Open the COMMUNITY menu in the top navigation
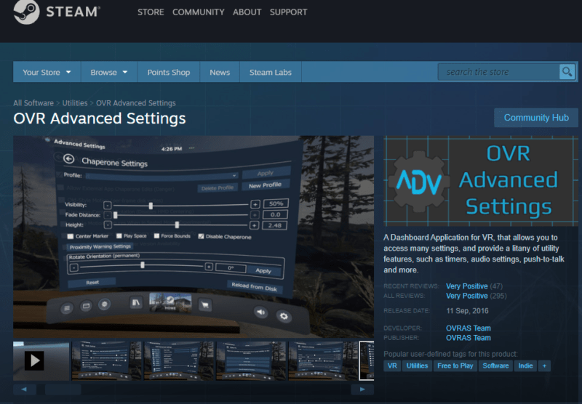Image resolution: width=582 pixels, height=404 pixels. (x=198, y=12)
